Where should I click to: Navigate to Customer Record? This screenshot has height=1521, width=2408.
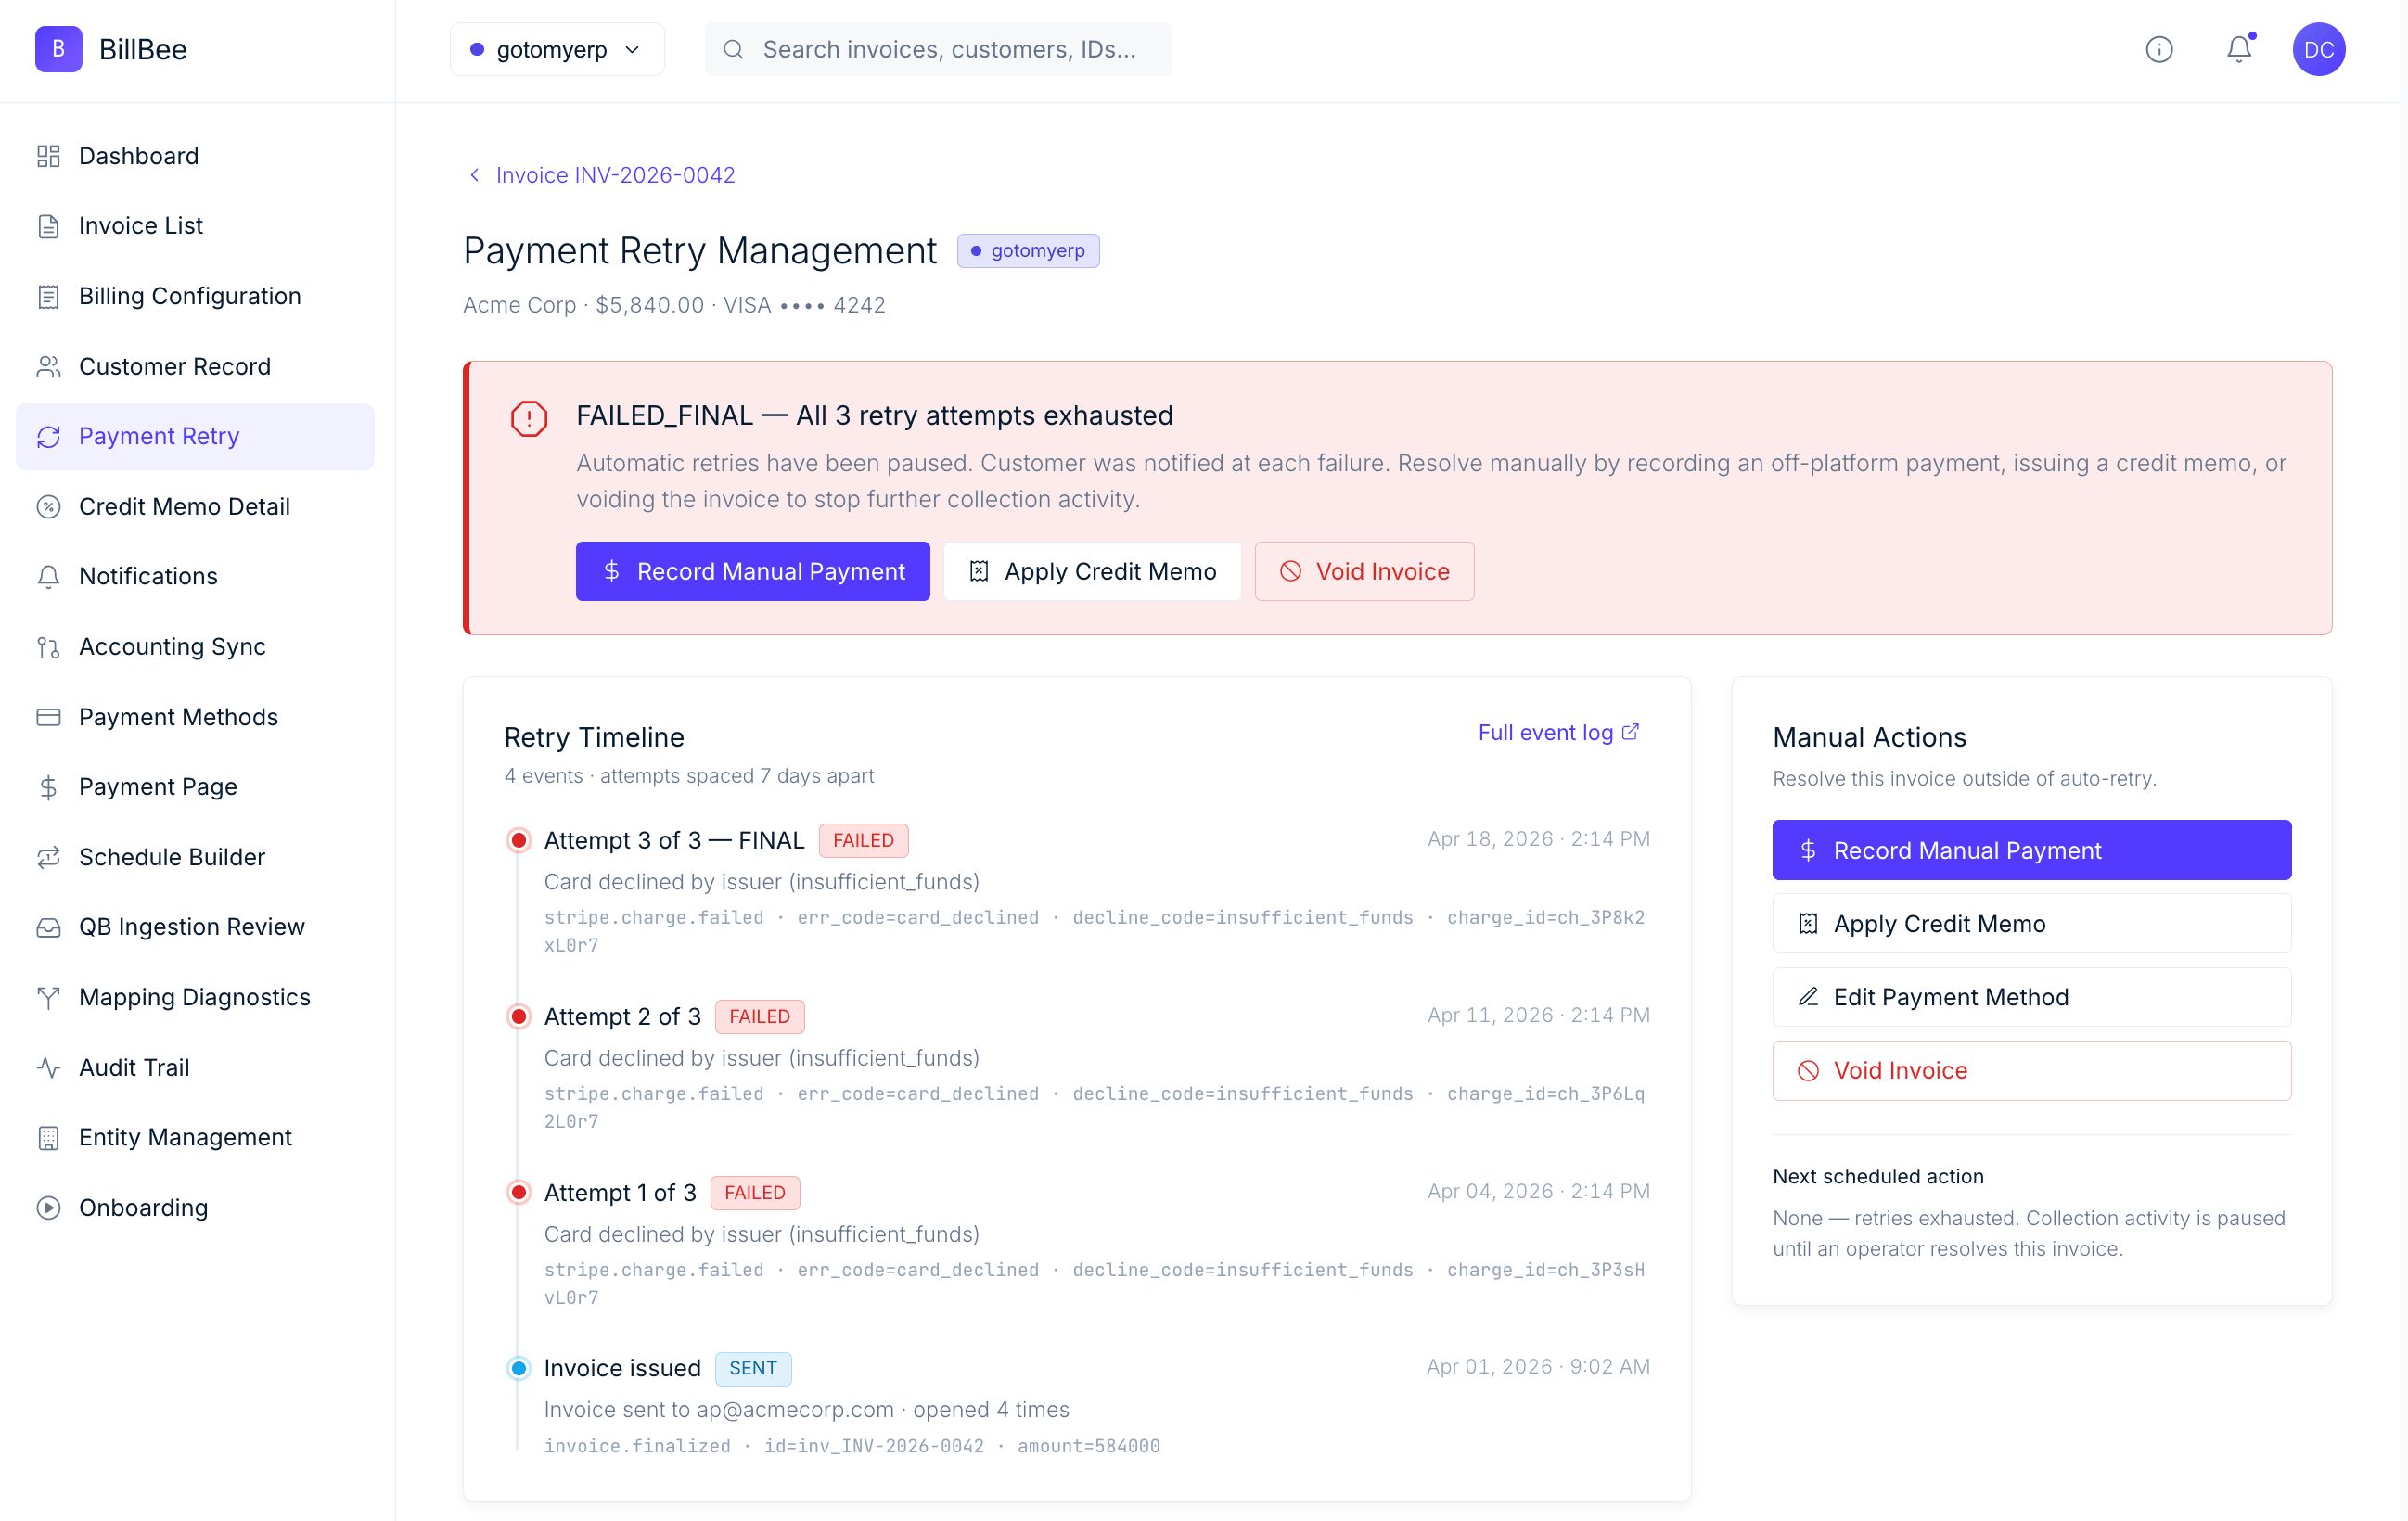click(195, 366)
